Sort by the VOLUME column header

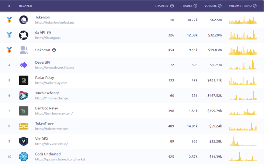coord(211,6)
